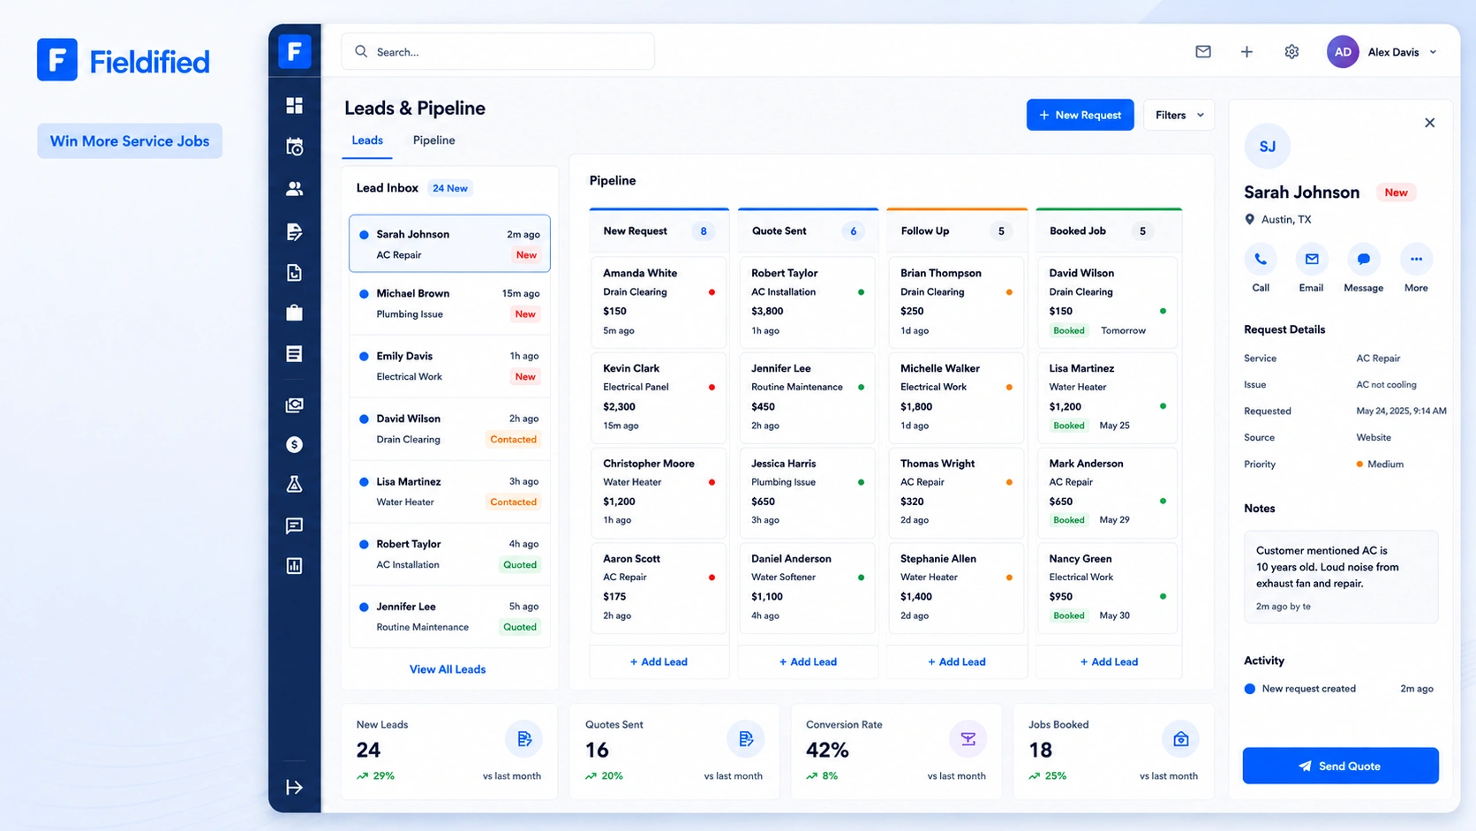Open the Jessica Harris Plumbing Issue card

(808, 492)
